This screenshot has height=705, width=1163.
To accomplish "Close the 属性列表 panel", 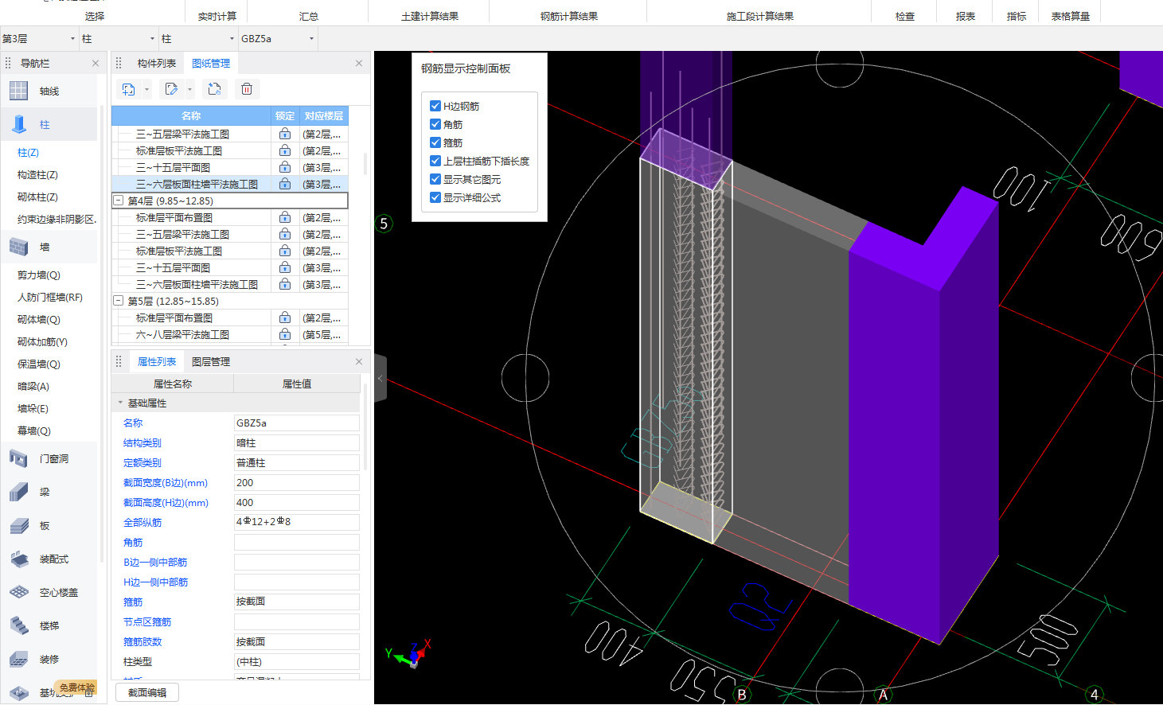I will (x=359, y=361).
